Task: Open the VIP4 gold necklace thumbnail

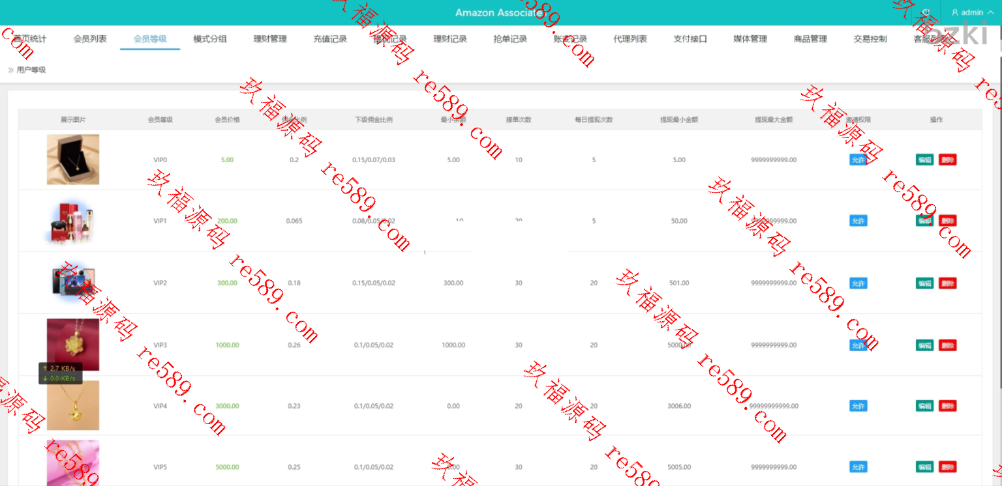Action: (73, 405)
